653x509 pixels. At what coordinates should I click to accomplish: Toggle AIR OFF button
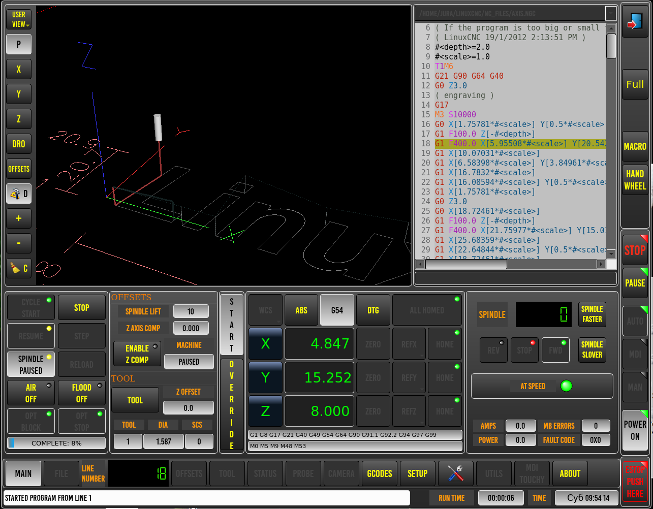[31, 393]
